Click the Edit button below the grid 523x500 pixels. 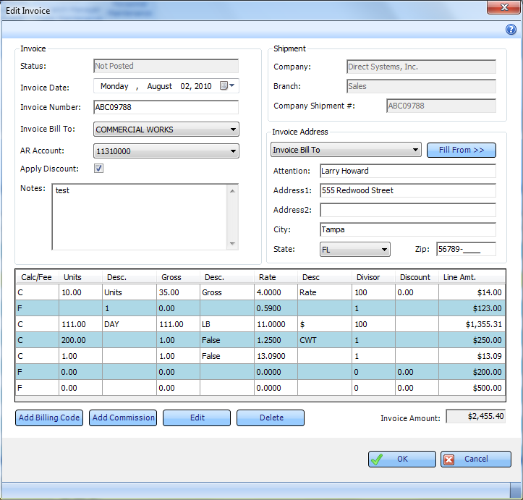(197, 418)
